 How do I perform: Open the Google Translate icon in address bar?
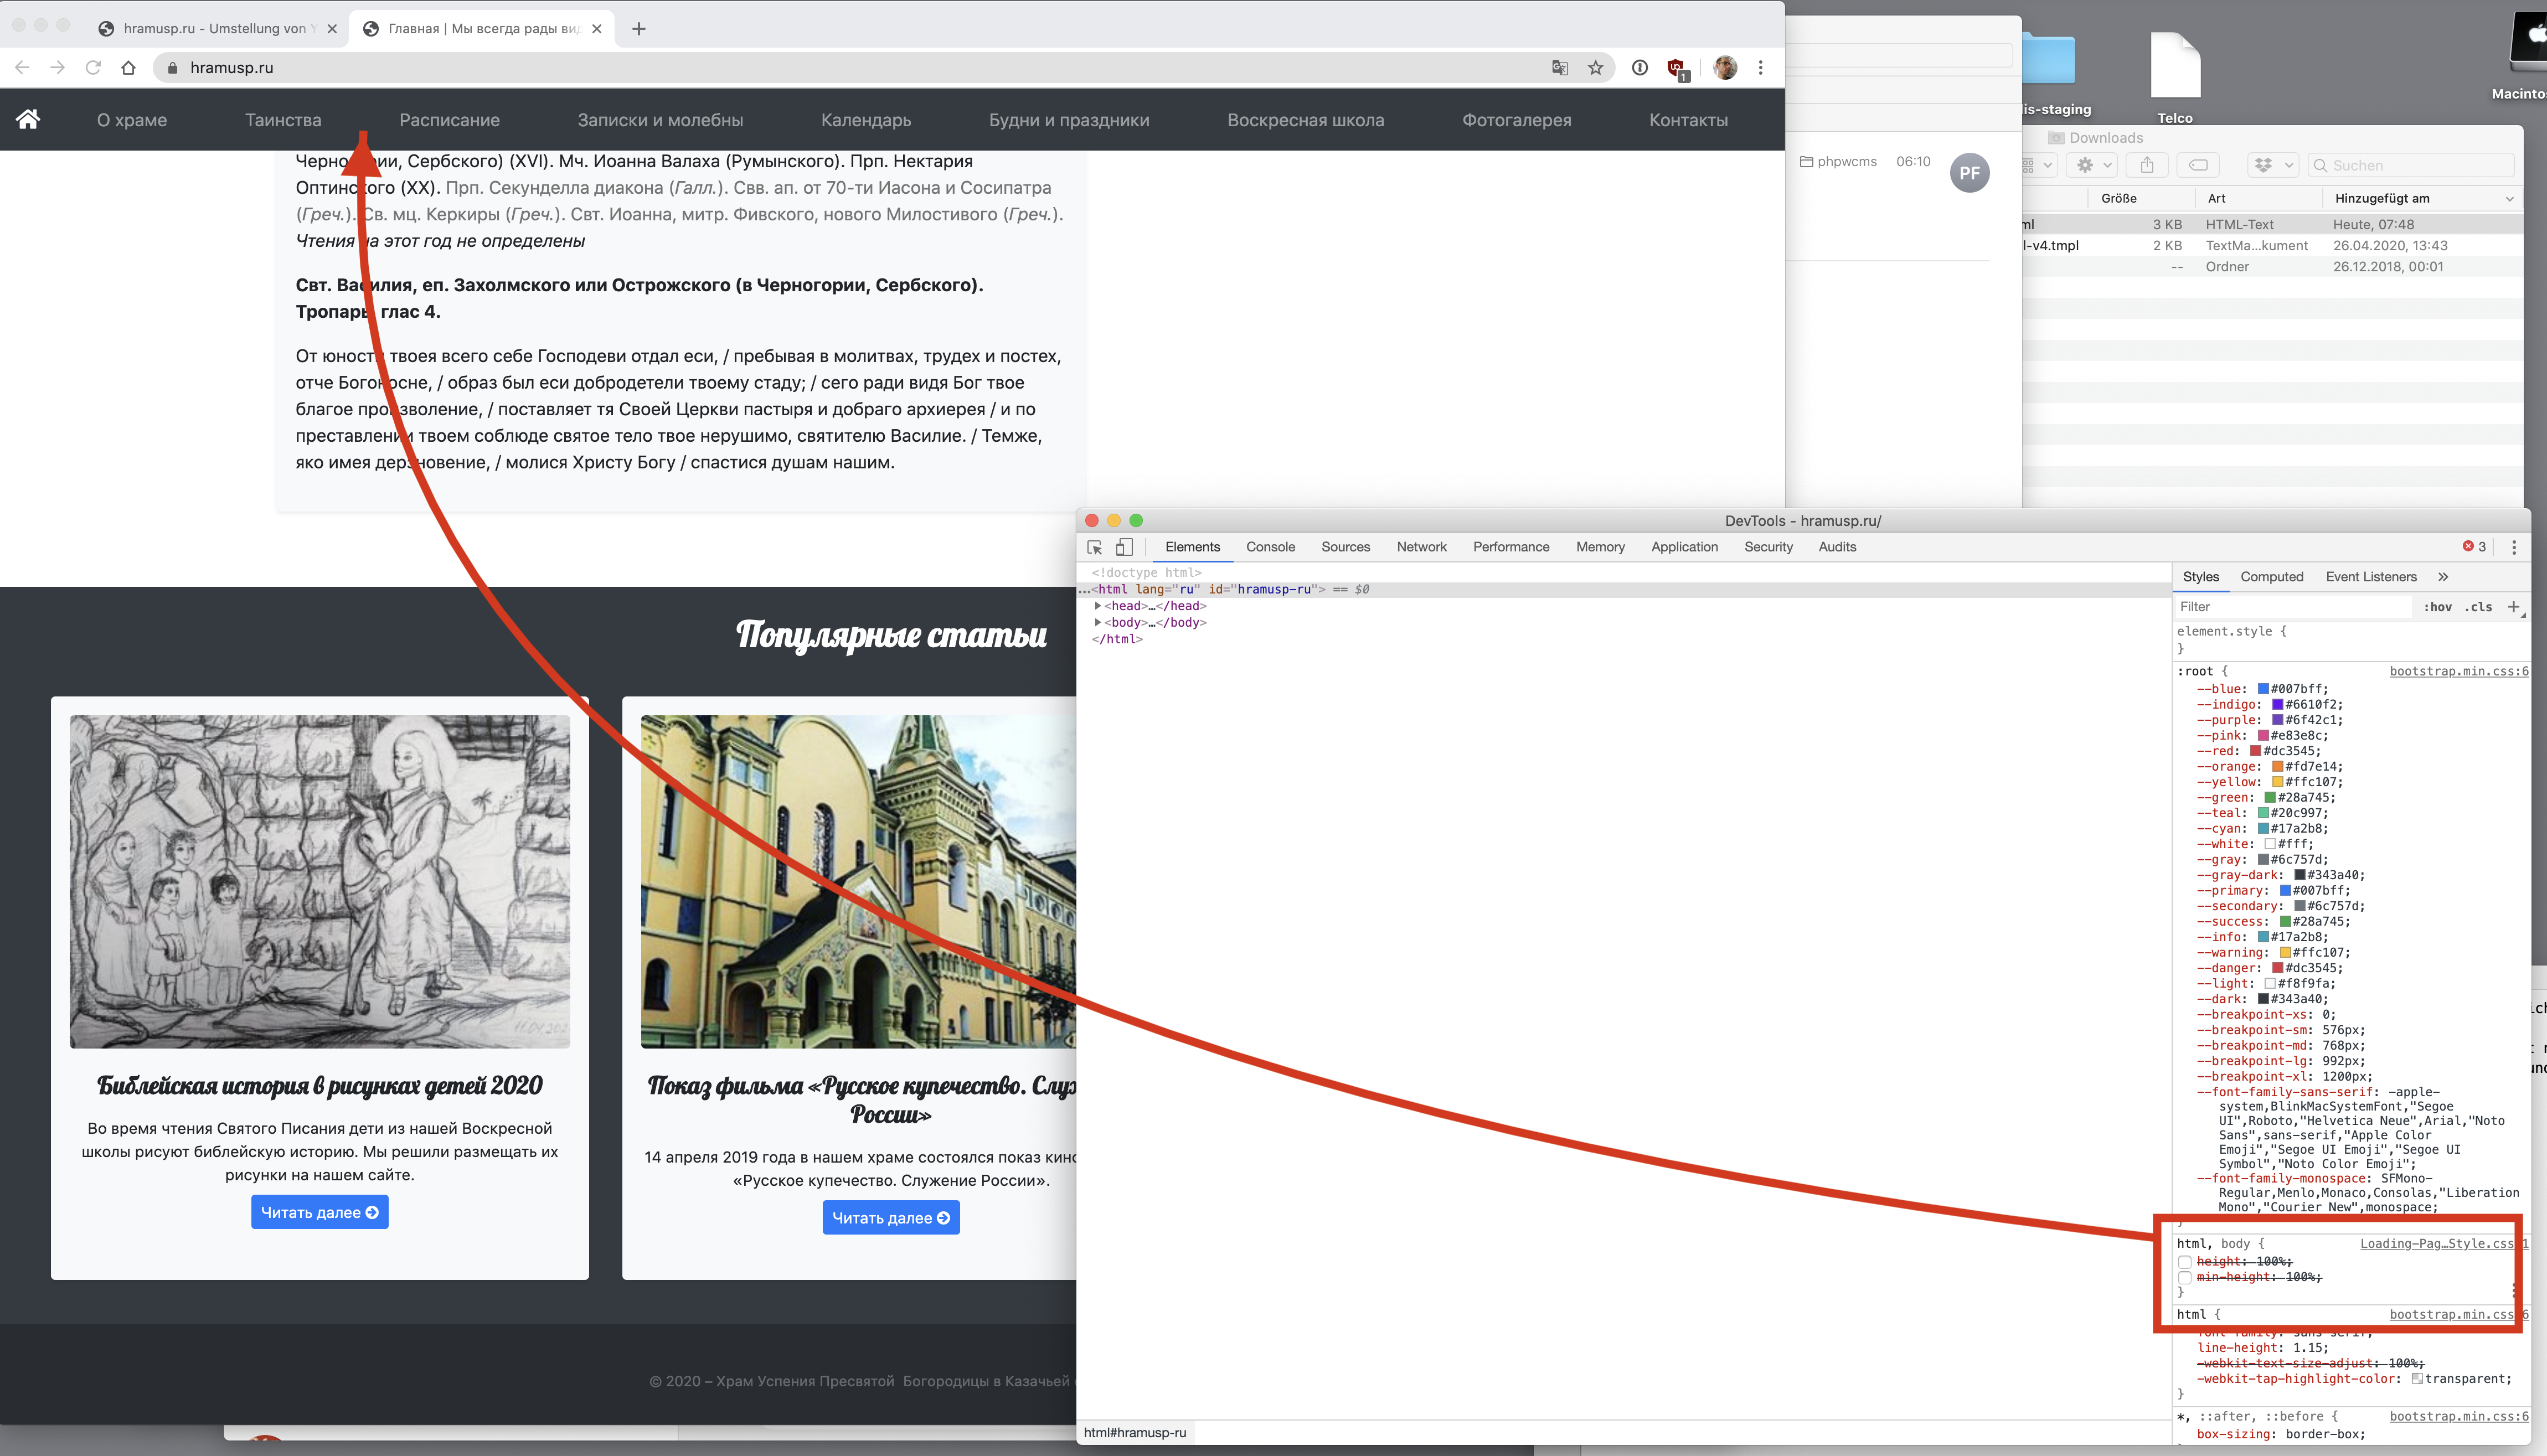[1560, 67]
